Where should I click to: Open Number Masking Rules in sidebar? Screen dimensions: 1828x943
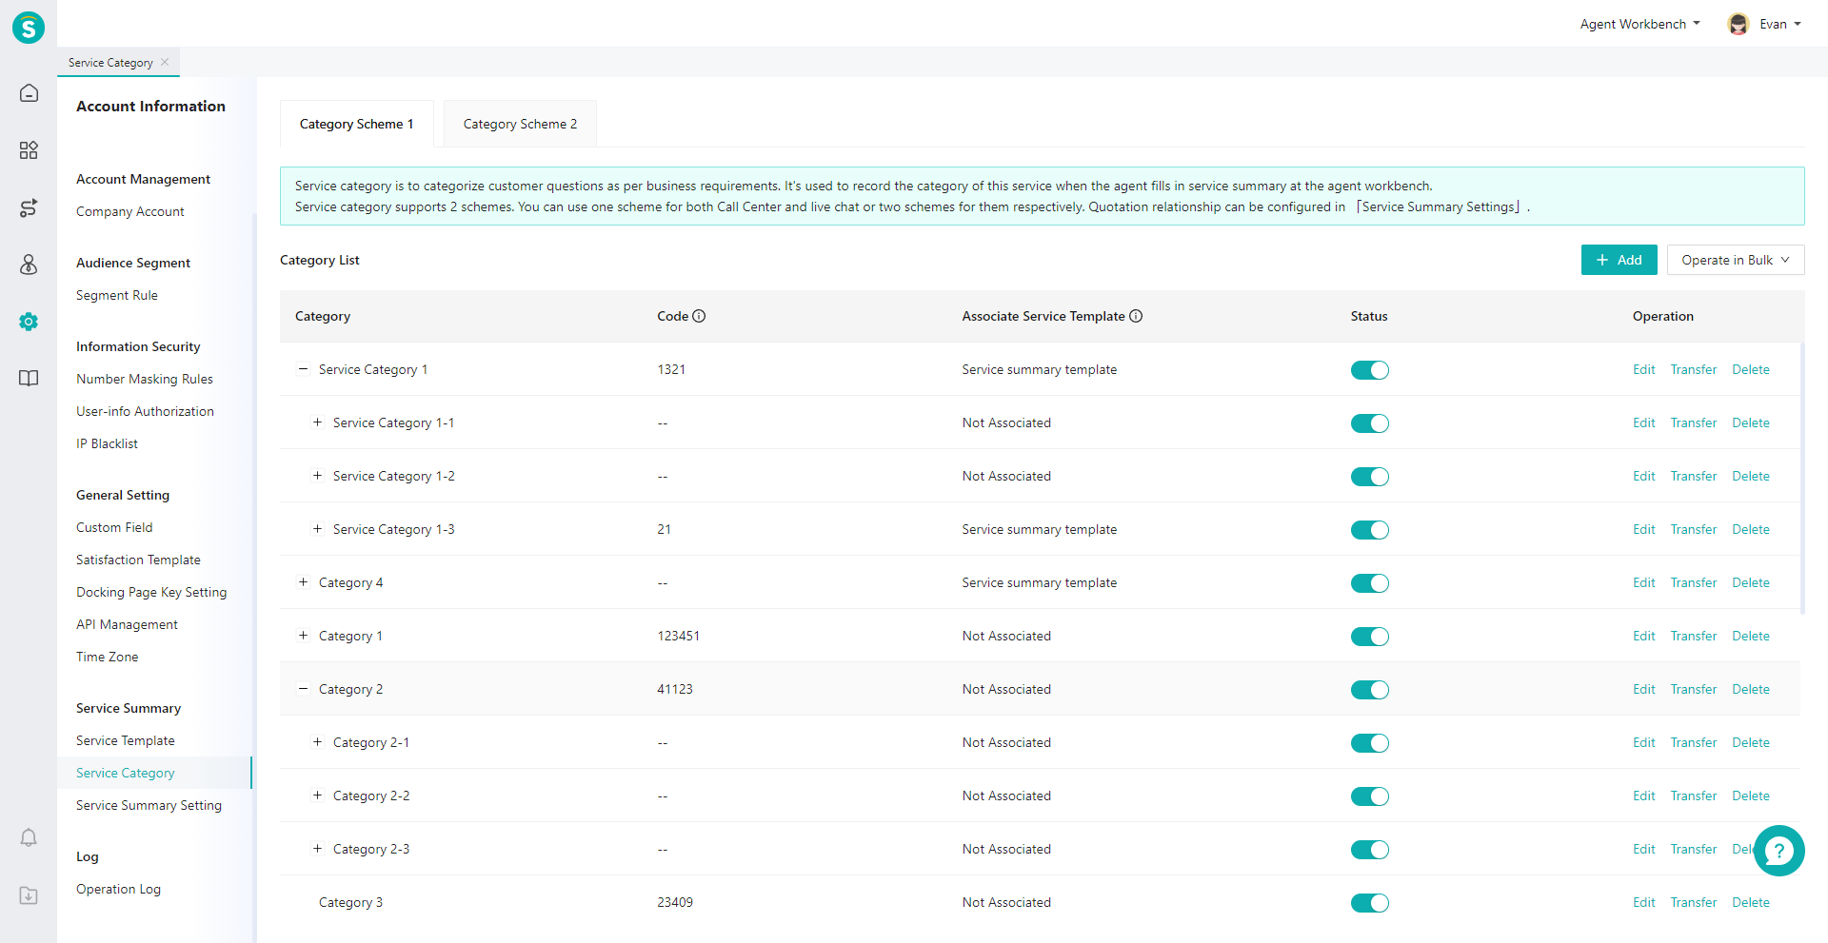[x=145, y=379]
